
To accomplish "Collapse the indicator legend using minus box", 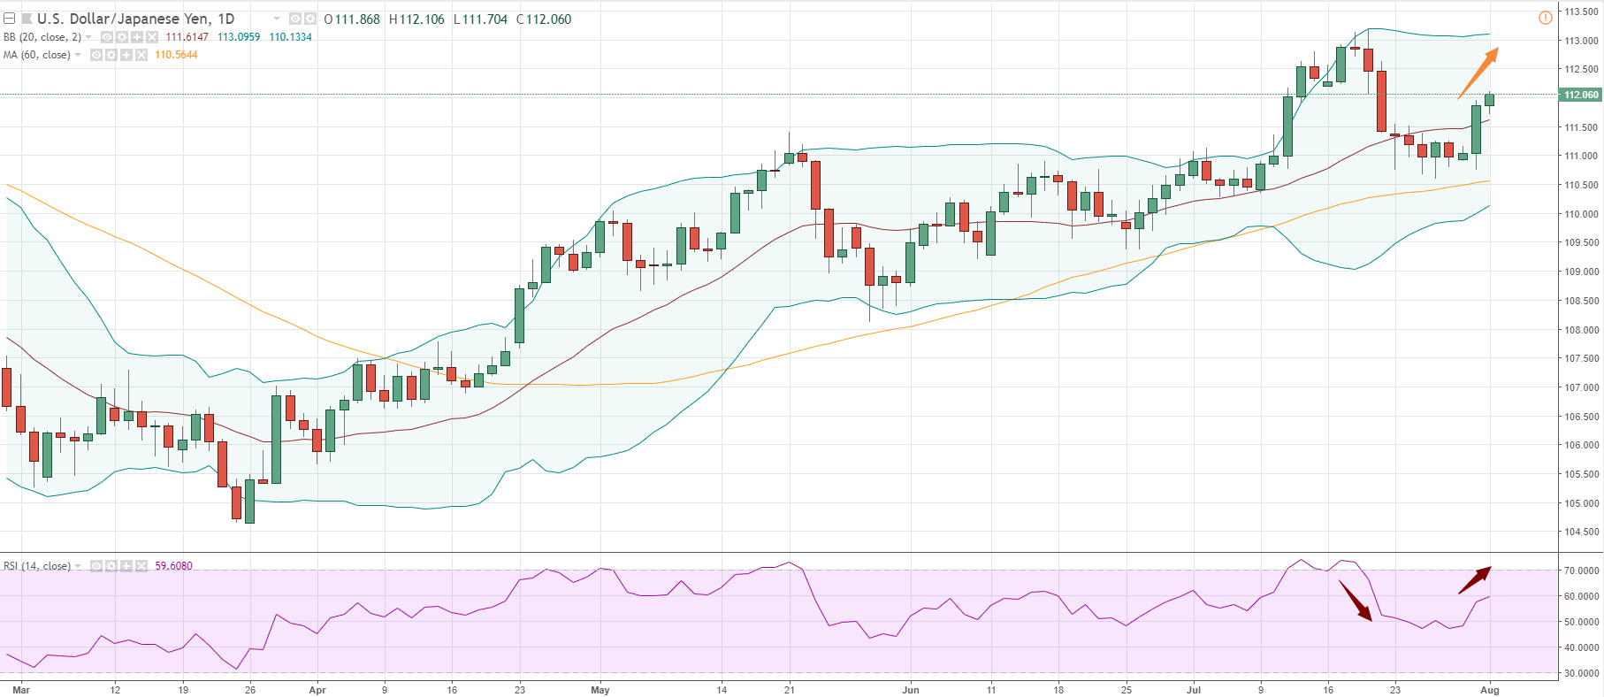I will 9,19.
